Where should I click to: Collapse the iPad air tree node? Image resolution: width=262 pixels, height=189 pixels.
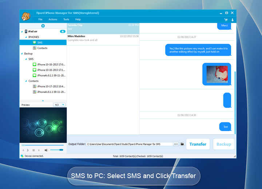point(22,31)
